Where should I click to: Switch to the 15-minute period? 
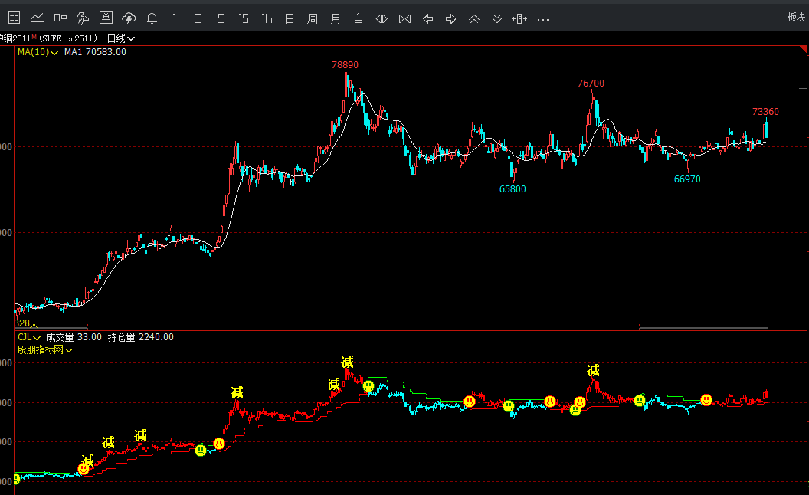pos(244,18)
